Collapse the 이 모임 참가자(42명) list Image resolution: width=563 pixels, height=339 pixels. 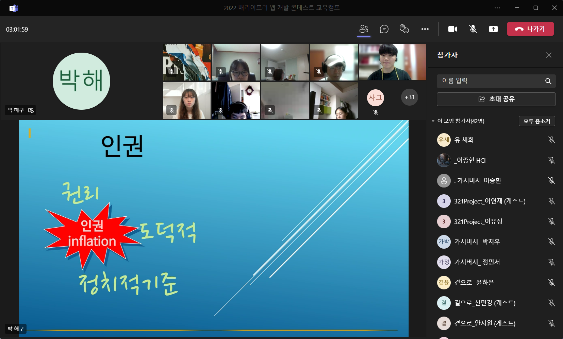[x=433, y=121]
